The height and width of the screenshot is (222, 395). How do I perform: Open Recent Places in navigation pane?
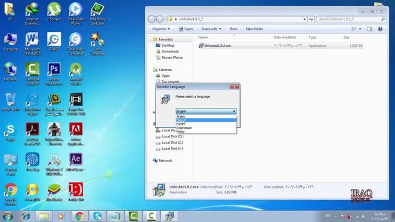click(172, 57)
